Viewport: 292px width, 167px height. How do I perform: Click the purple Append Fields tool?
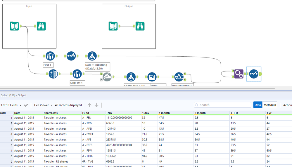point(239,74)
